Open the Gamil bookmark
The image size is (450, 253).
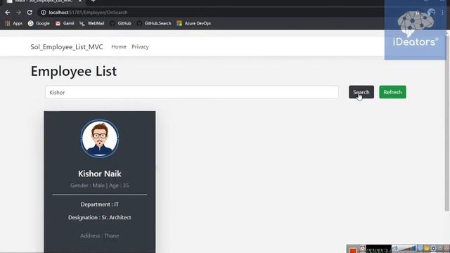pyautogui.click(x=65, y=23)
